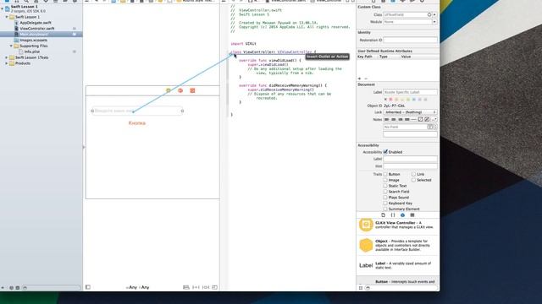Enable the Static Text trait checkbox
Image resolution: width=542 pixels, height=304 pixels.
coord(385,186)
